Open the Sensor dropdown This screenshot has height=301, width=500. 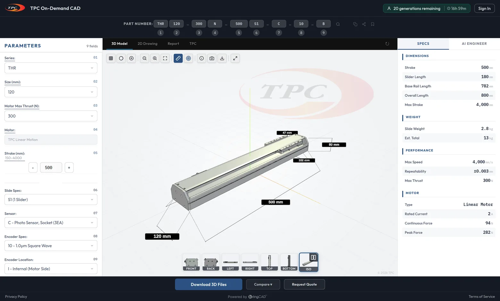point(51,223)
